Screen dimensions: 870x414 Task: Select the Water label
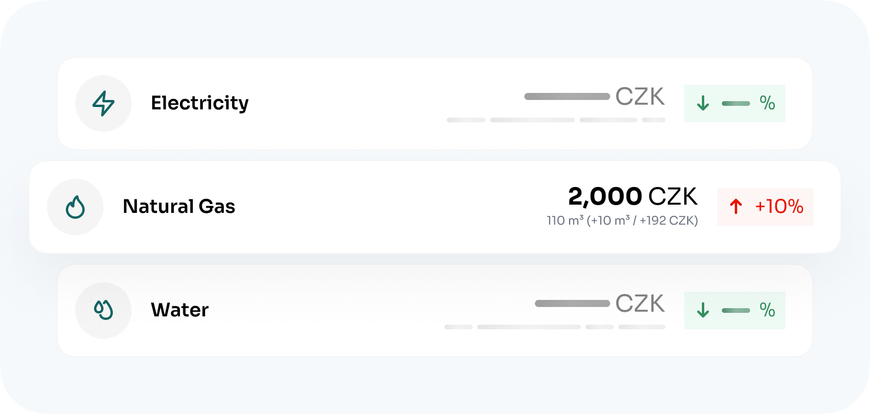click(179, 310)
